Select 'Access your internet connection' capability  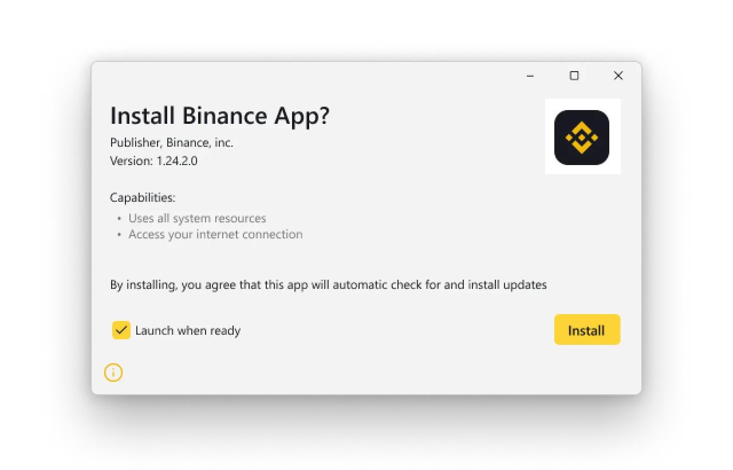(215, 234)
